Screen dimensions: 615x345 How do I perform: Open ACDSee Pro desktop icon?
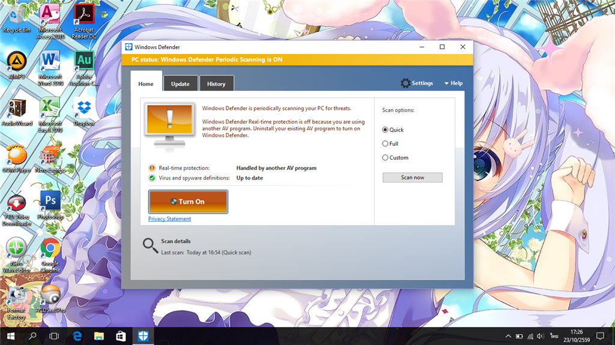tap(50, 299)
